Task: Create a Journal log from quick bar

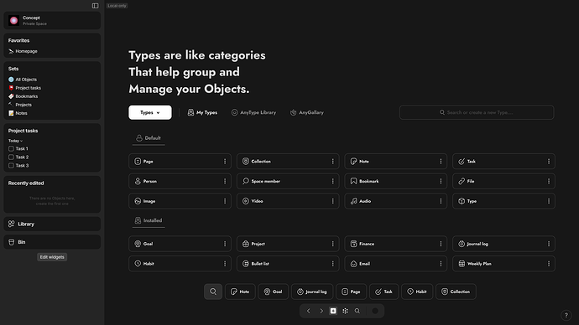Action: [x=312, y=291]
